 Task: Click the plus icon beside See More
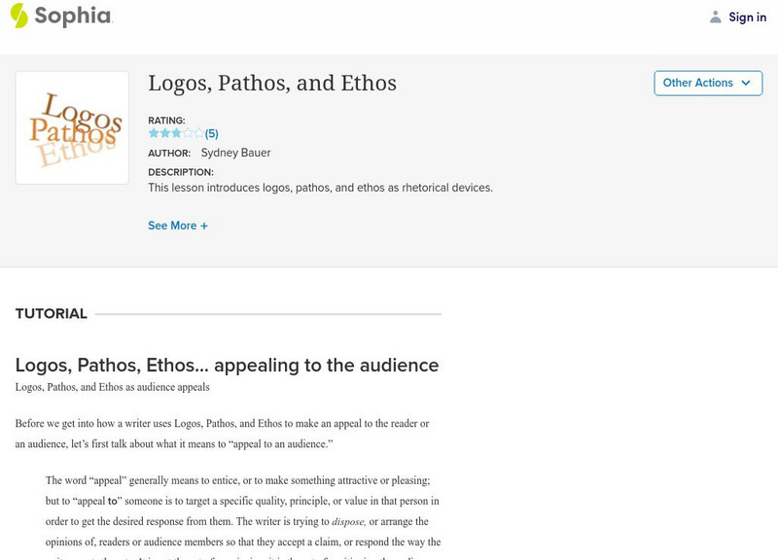point(204,226)
